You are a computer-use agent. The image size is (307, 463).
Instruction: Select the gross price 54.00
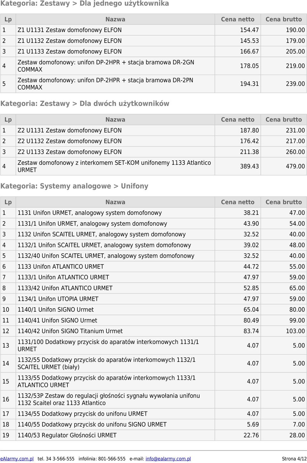pyautogui.click(x=297, y=224)
